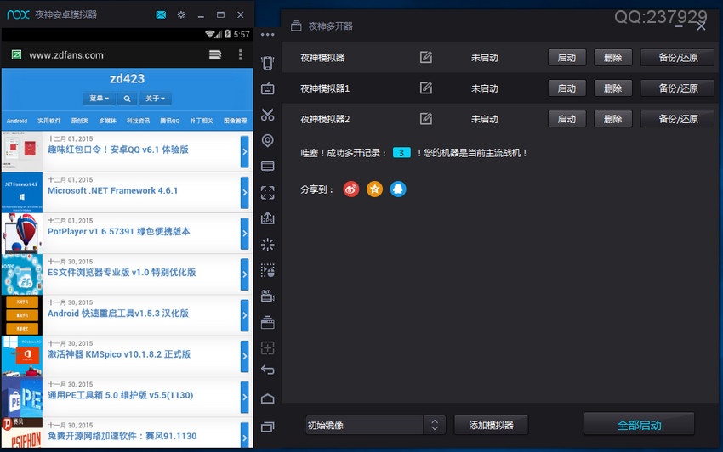Screen dimensions: 723x452
Task: Open the Nox message envelope icon
Action: point(161,14)
